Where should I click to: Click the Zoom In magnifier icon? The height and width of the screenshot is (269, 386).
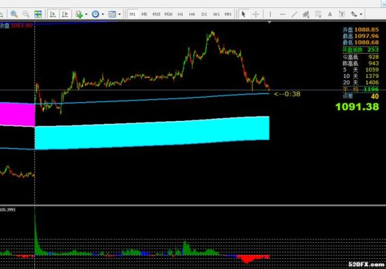pos(14,14)
